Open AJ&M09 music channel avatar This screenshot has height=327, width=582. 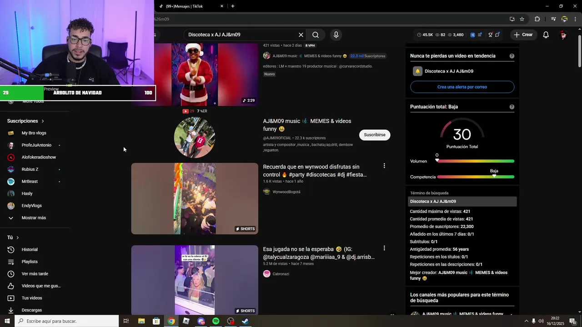(195, 138)
